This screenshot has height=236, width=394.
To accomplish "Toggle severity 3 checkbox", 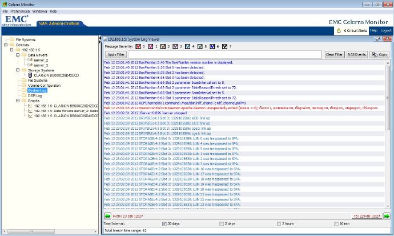I will [175, 46].
